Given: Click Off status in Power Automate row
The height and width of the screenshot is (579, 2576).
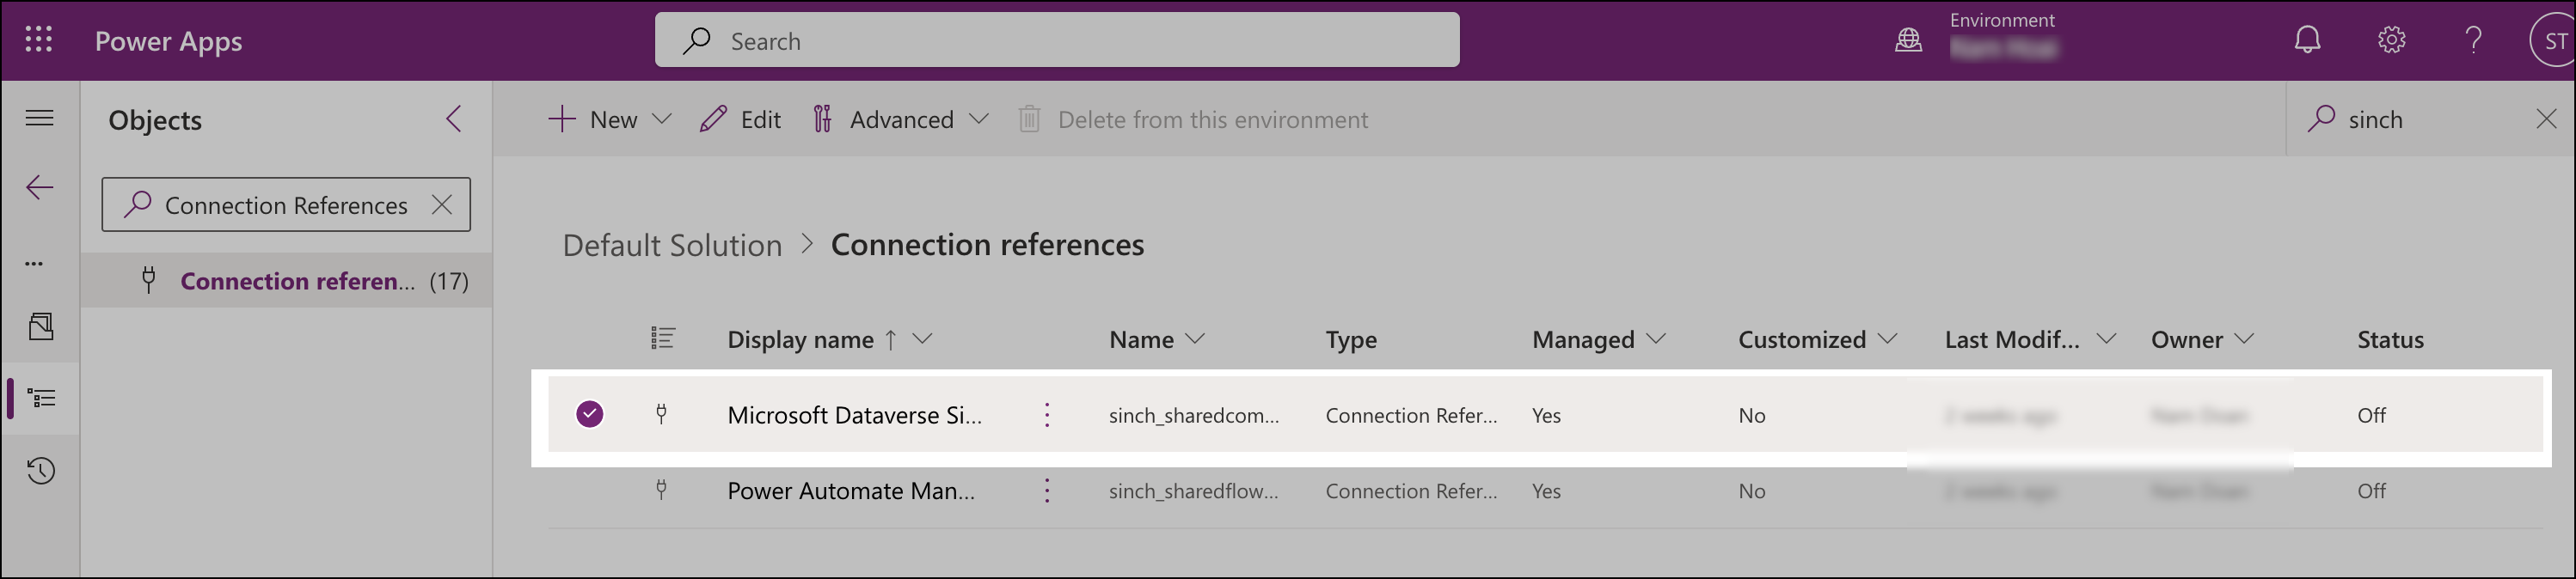Looking at the screenshot, I should pos(2371,491).
